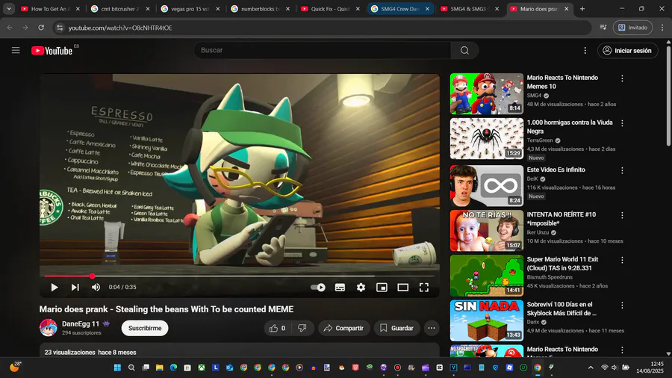Seek in the video progress bar
Screen dimensions: 672x378
[240, 276]
